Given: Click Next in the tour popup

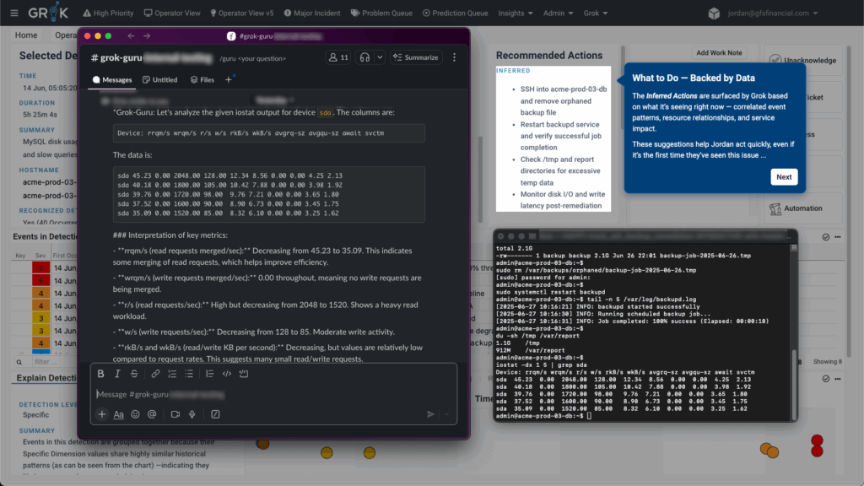Looking at the screenshot, I should (784, 177).
